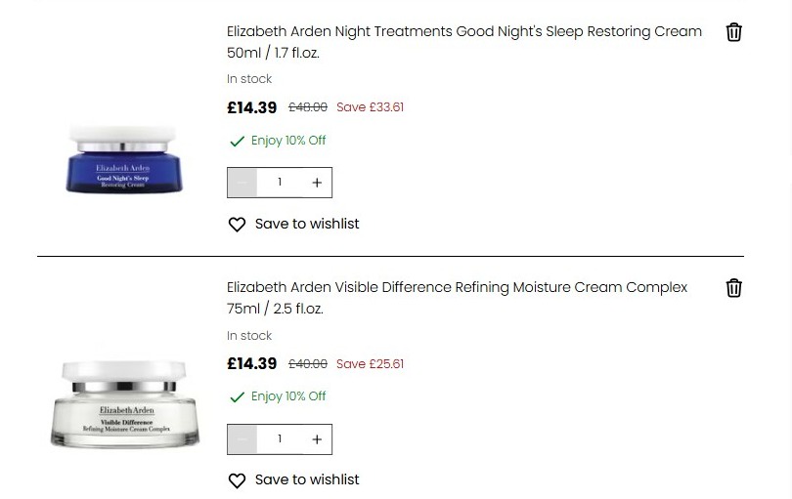Image resolution: width=792 pixels, height=499 pixels.
Task: Click the 'Save £33.61' discount text
Action: coord(370,107)
